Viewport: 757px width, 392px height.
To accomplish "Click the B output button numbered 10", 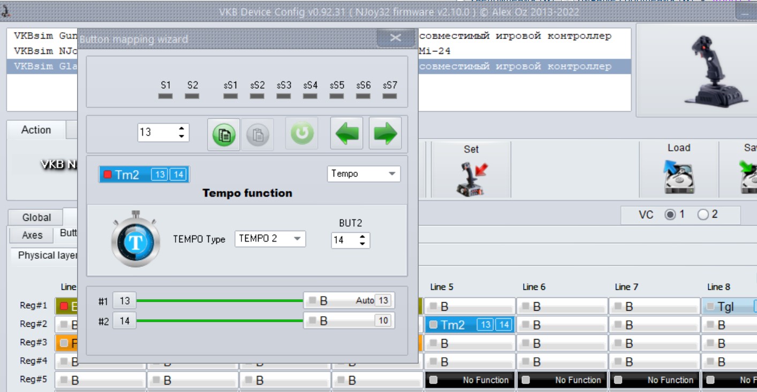I will pyautogui.click(x=349, y=320).
